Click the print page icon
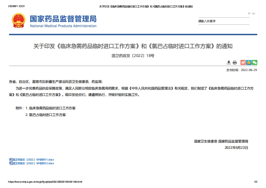The width and height of the screenshot is (266, 188). [235, 62]
